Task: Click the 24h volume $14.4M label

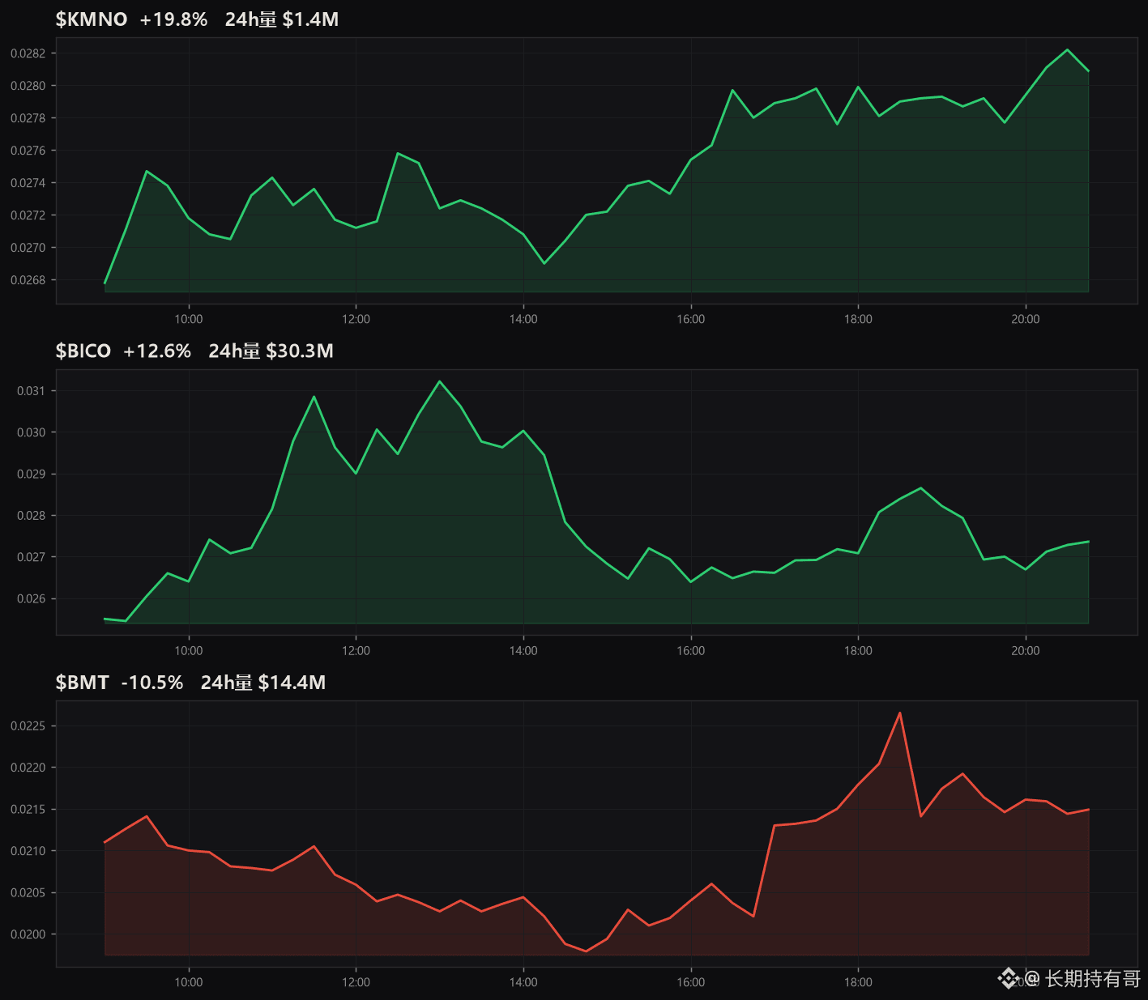Action: tap(263, 683)
